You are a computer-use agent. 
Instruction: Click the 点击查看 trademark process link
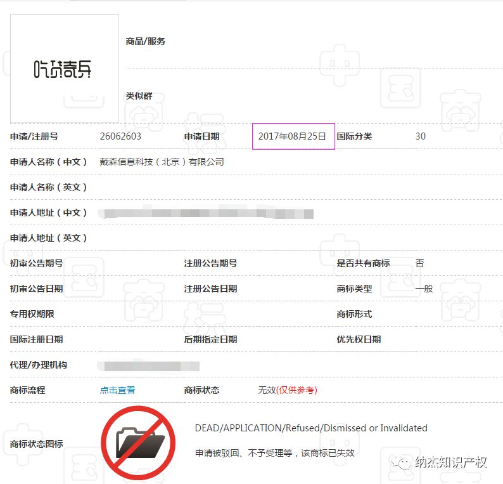coord(117,390)
